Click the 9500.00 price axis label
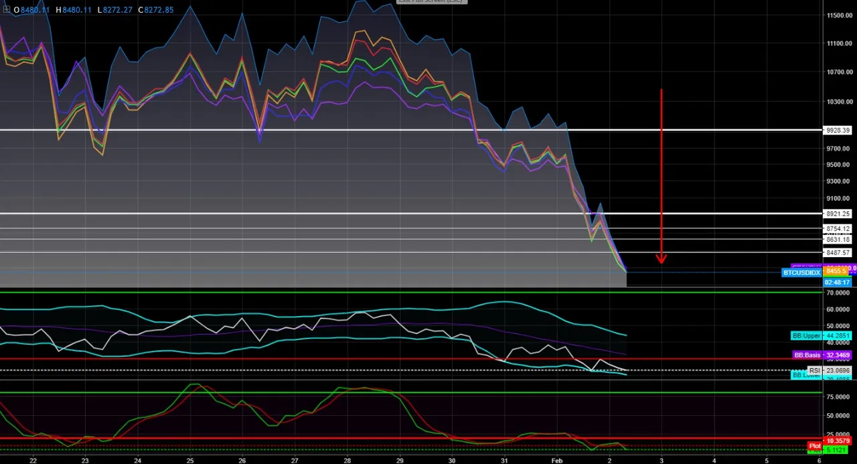The width and height of the screenshot is (857, 464). click(x=840, y=165)
